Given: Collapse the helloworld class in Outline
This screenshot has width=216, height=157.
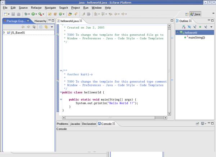Looking at the screenshot, I should (x=177, y=32).
